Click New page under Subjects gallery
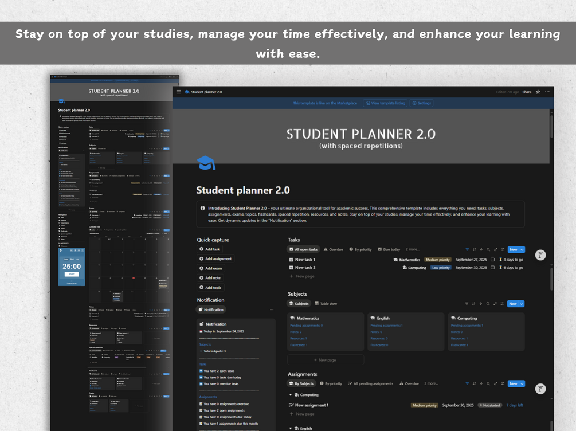Screen dimensions: 576x431 click(326, 360)
